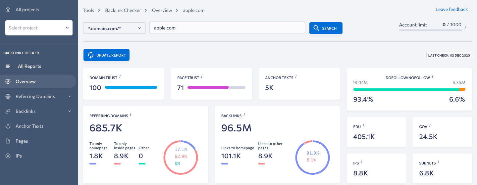Viewport: 477px width, 185px height.
Task: Click the Domain Trust info icon
Action: click(120, 77)
